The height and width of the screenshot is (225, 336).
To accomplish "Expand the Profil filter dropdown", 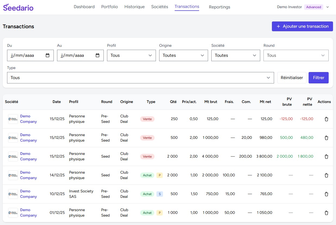I will coord(131,55).
